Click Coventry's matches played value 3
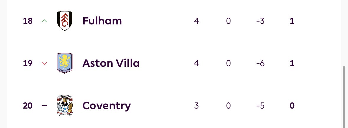The height and width of the screenshot is (128, 348). [196, 106]
